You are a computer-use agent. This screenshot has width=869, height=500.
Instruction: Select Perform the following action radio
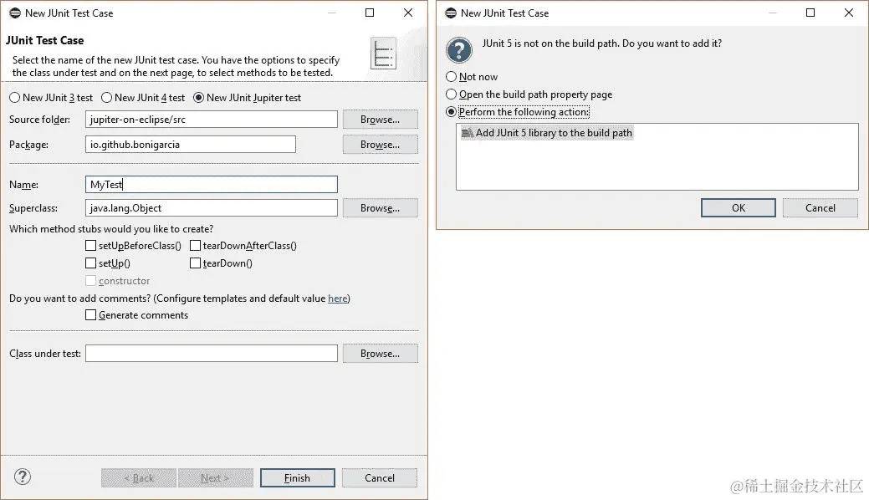(451, 112)
